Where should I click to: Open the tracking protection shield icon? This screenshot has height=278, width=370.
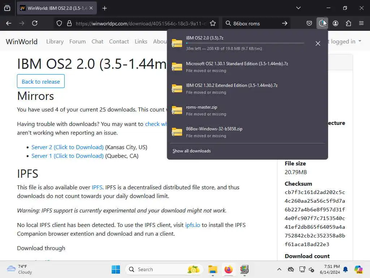pyautogui.click(x=59, y=23)
